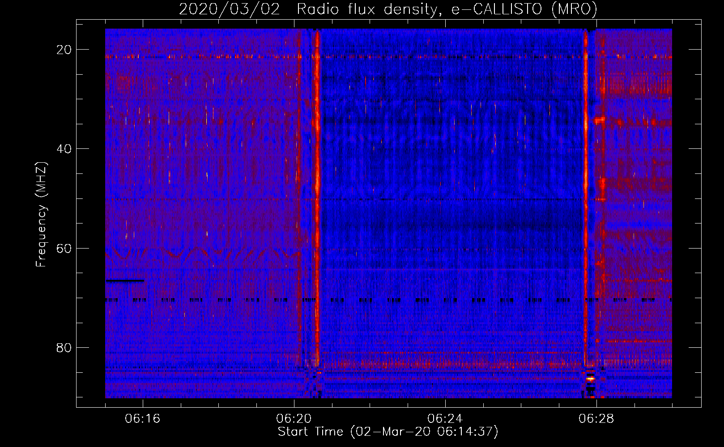Screen dimensions: 724x447
Task: Click the x-axis time label '06:24'
Action: [445, 419]
